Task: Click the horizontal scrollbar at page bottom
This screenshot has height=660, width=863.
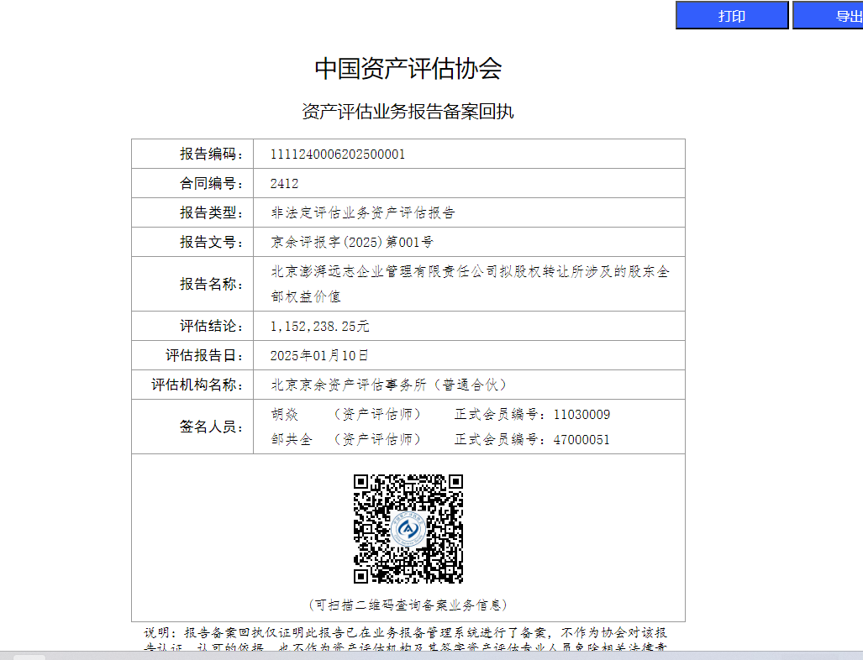Action: point(420,655)
